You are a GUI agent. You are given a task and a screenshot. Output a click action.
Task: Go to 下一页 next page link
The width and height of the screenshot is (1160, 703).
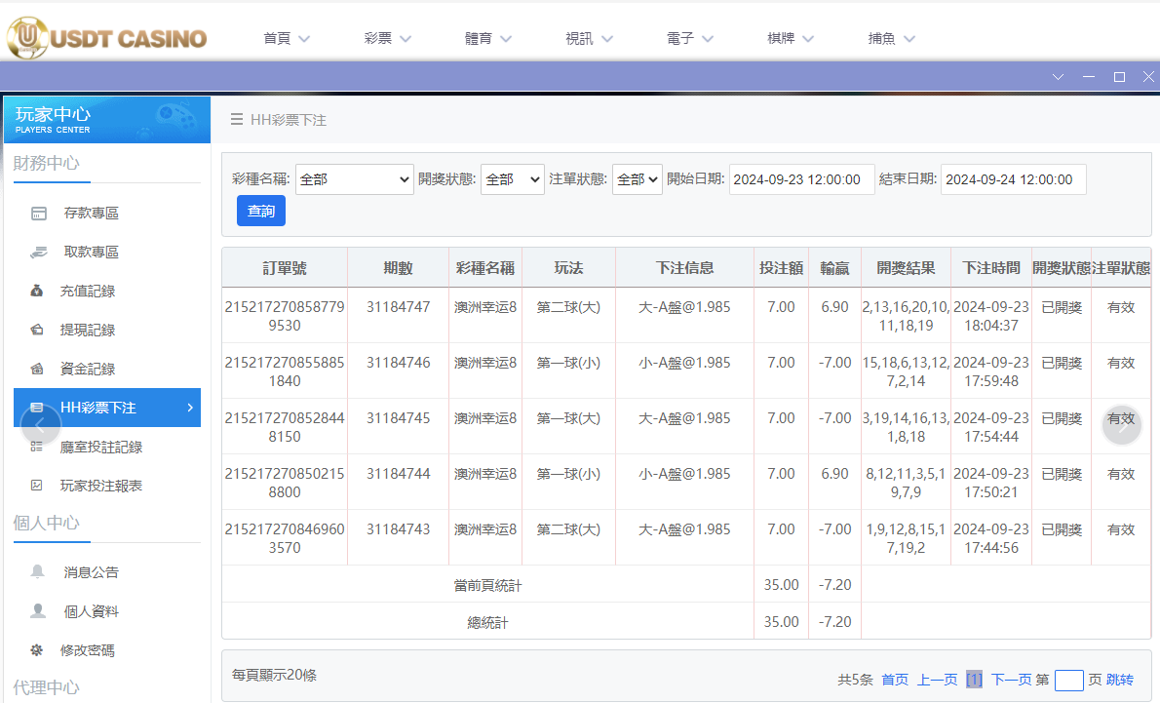(x=1015, y=680)
